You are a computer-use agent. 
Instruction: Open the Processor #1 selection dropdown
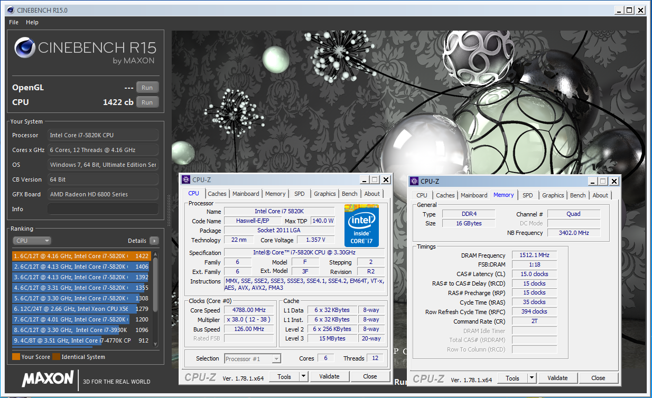click(253, 359)
